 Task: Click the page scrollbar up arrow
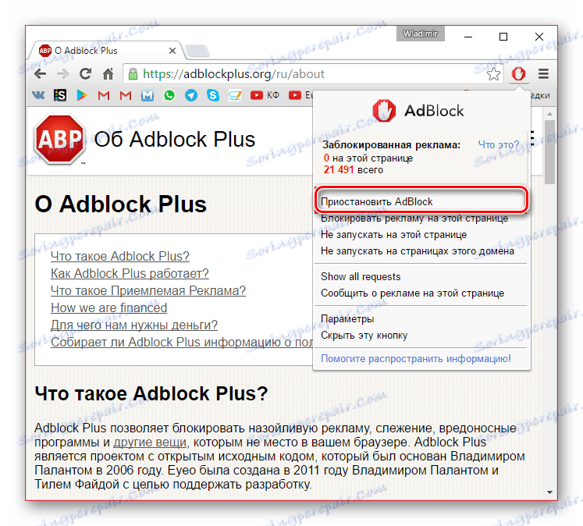tap(549, 114)
